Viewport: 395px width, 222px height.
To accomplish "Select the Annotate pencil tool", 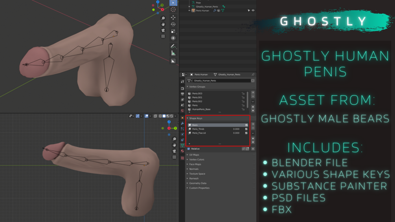I will 173,46.
